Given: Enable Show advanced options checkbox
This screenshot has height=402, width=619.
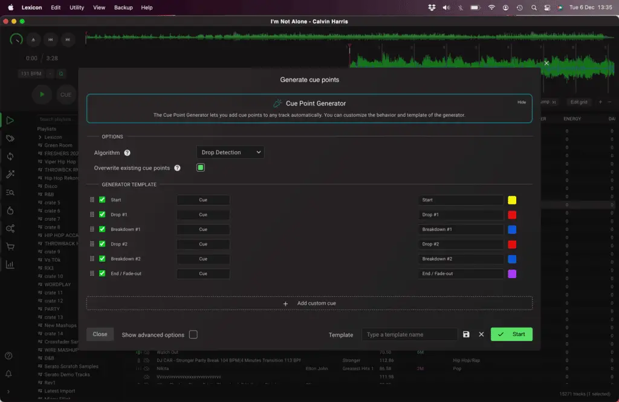Looking at the screenshot, I should click(193, 334).
